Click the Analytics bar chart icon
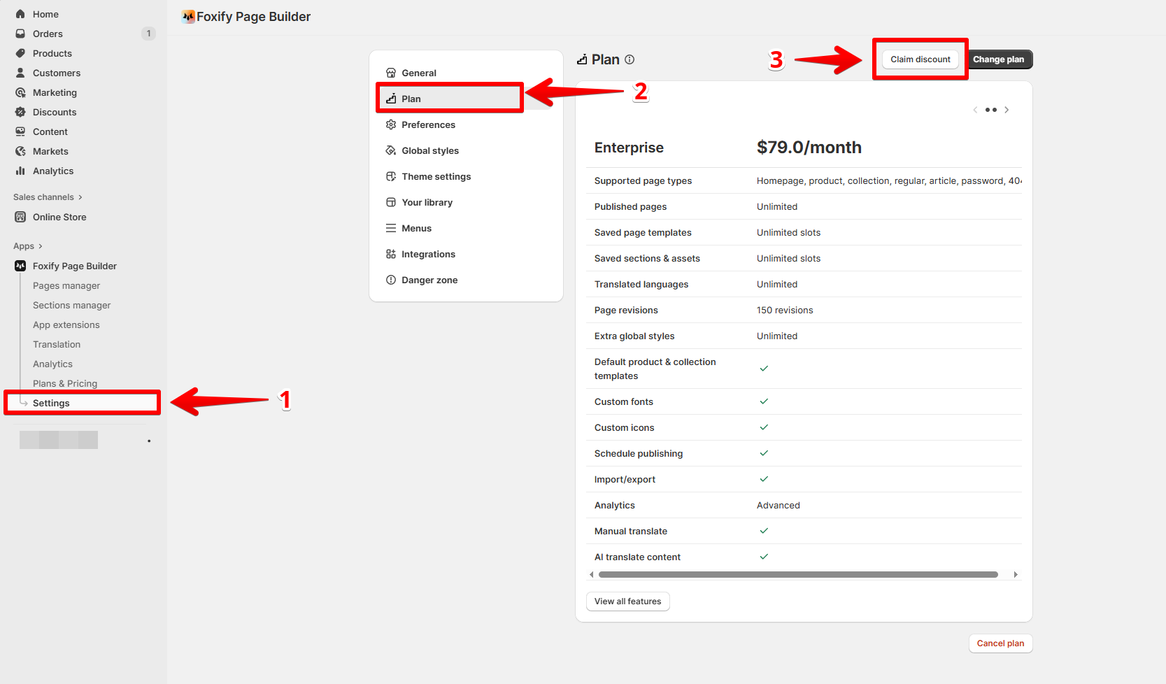1166x684 pixels. click(20, 171)
